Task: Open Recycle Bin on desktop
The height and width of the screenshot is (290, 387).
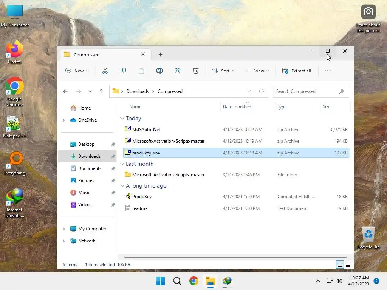Action: pyautogui.click(x=368, y=238)
